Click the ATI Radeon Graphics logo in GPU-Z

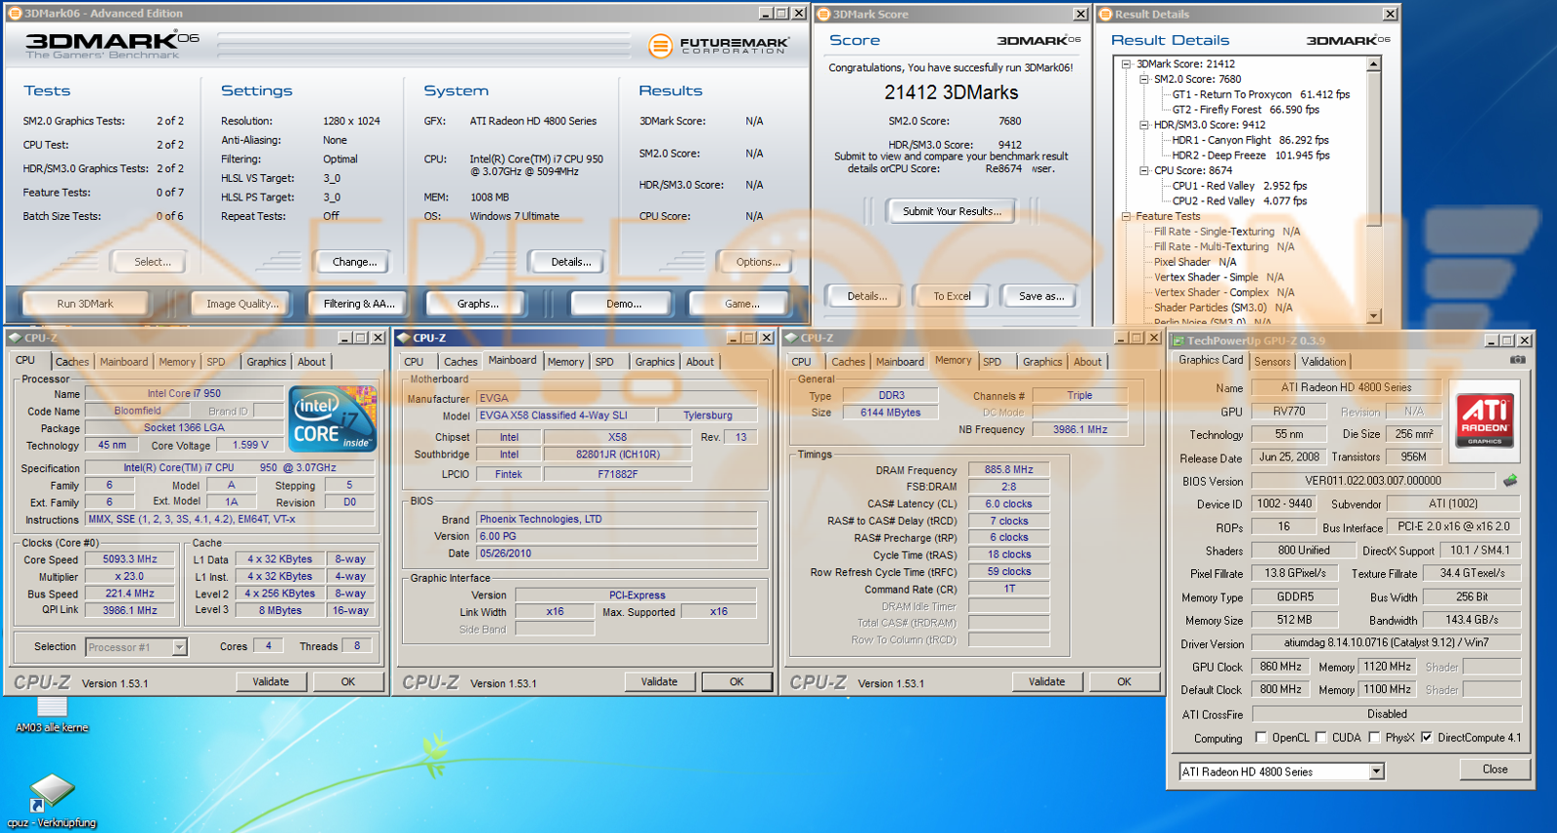pyautogui.click(x=1485, y=419)
